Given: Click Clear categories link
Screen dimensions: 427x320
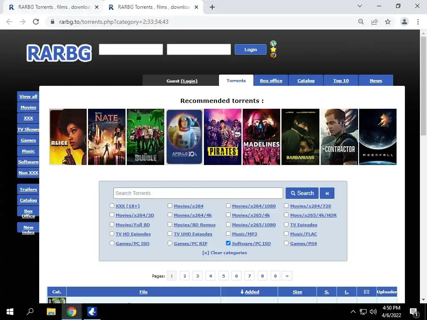Looking at the screenshot, I should [x=225, y=253].
